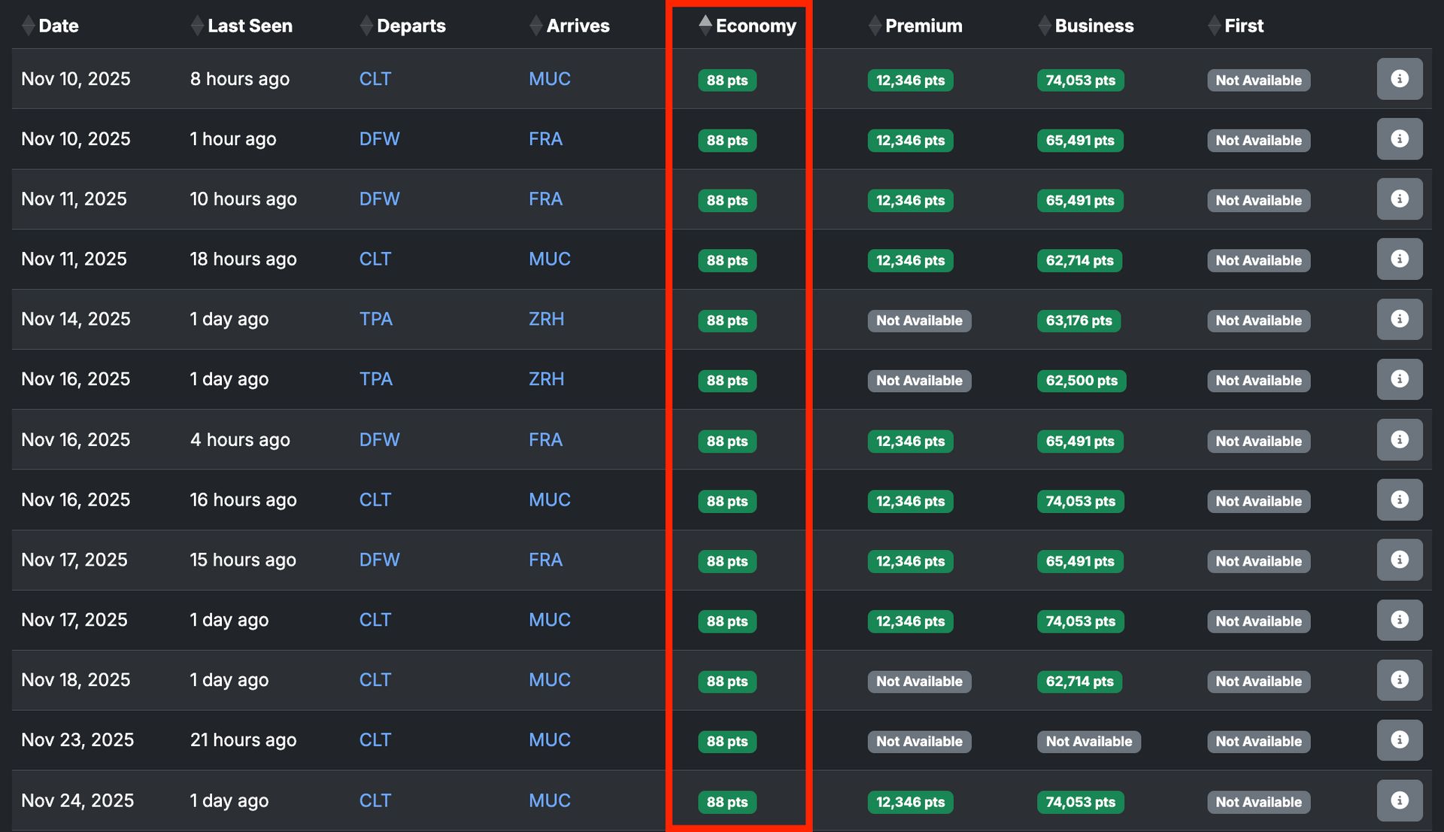Click sort arrows beside Date header

click(28, 26)
